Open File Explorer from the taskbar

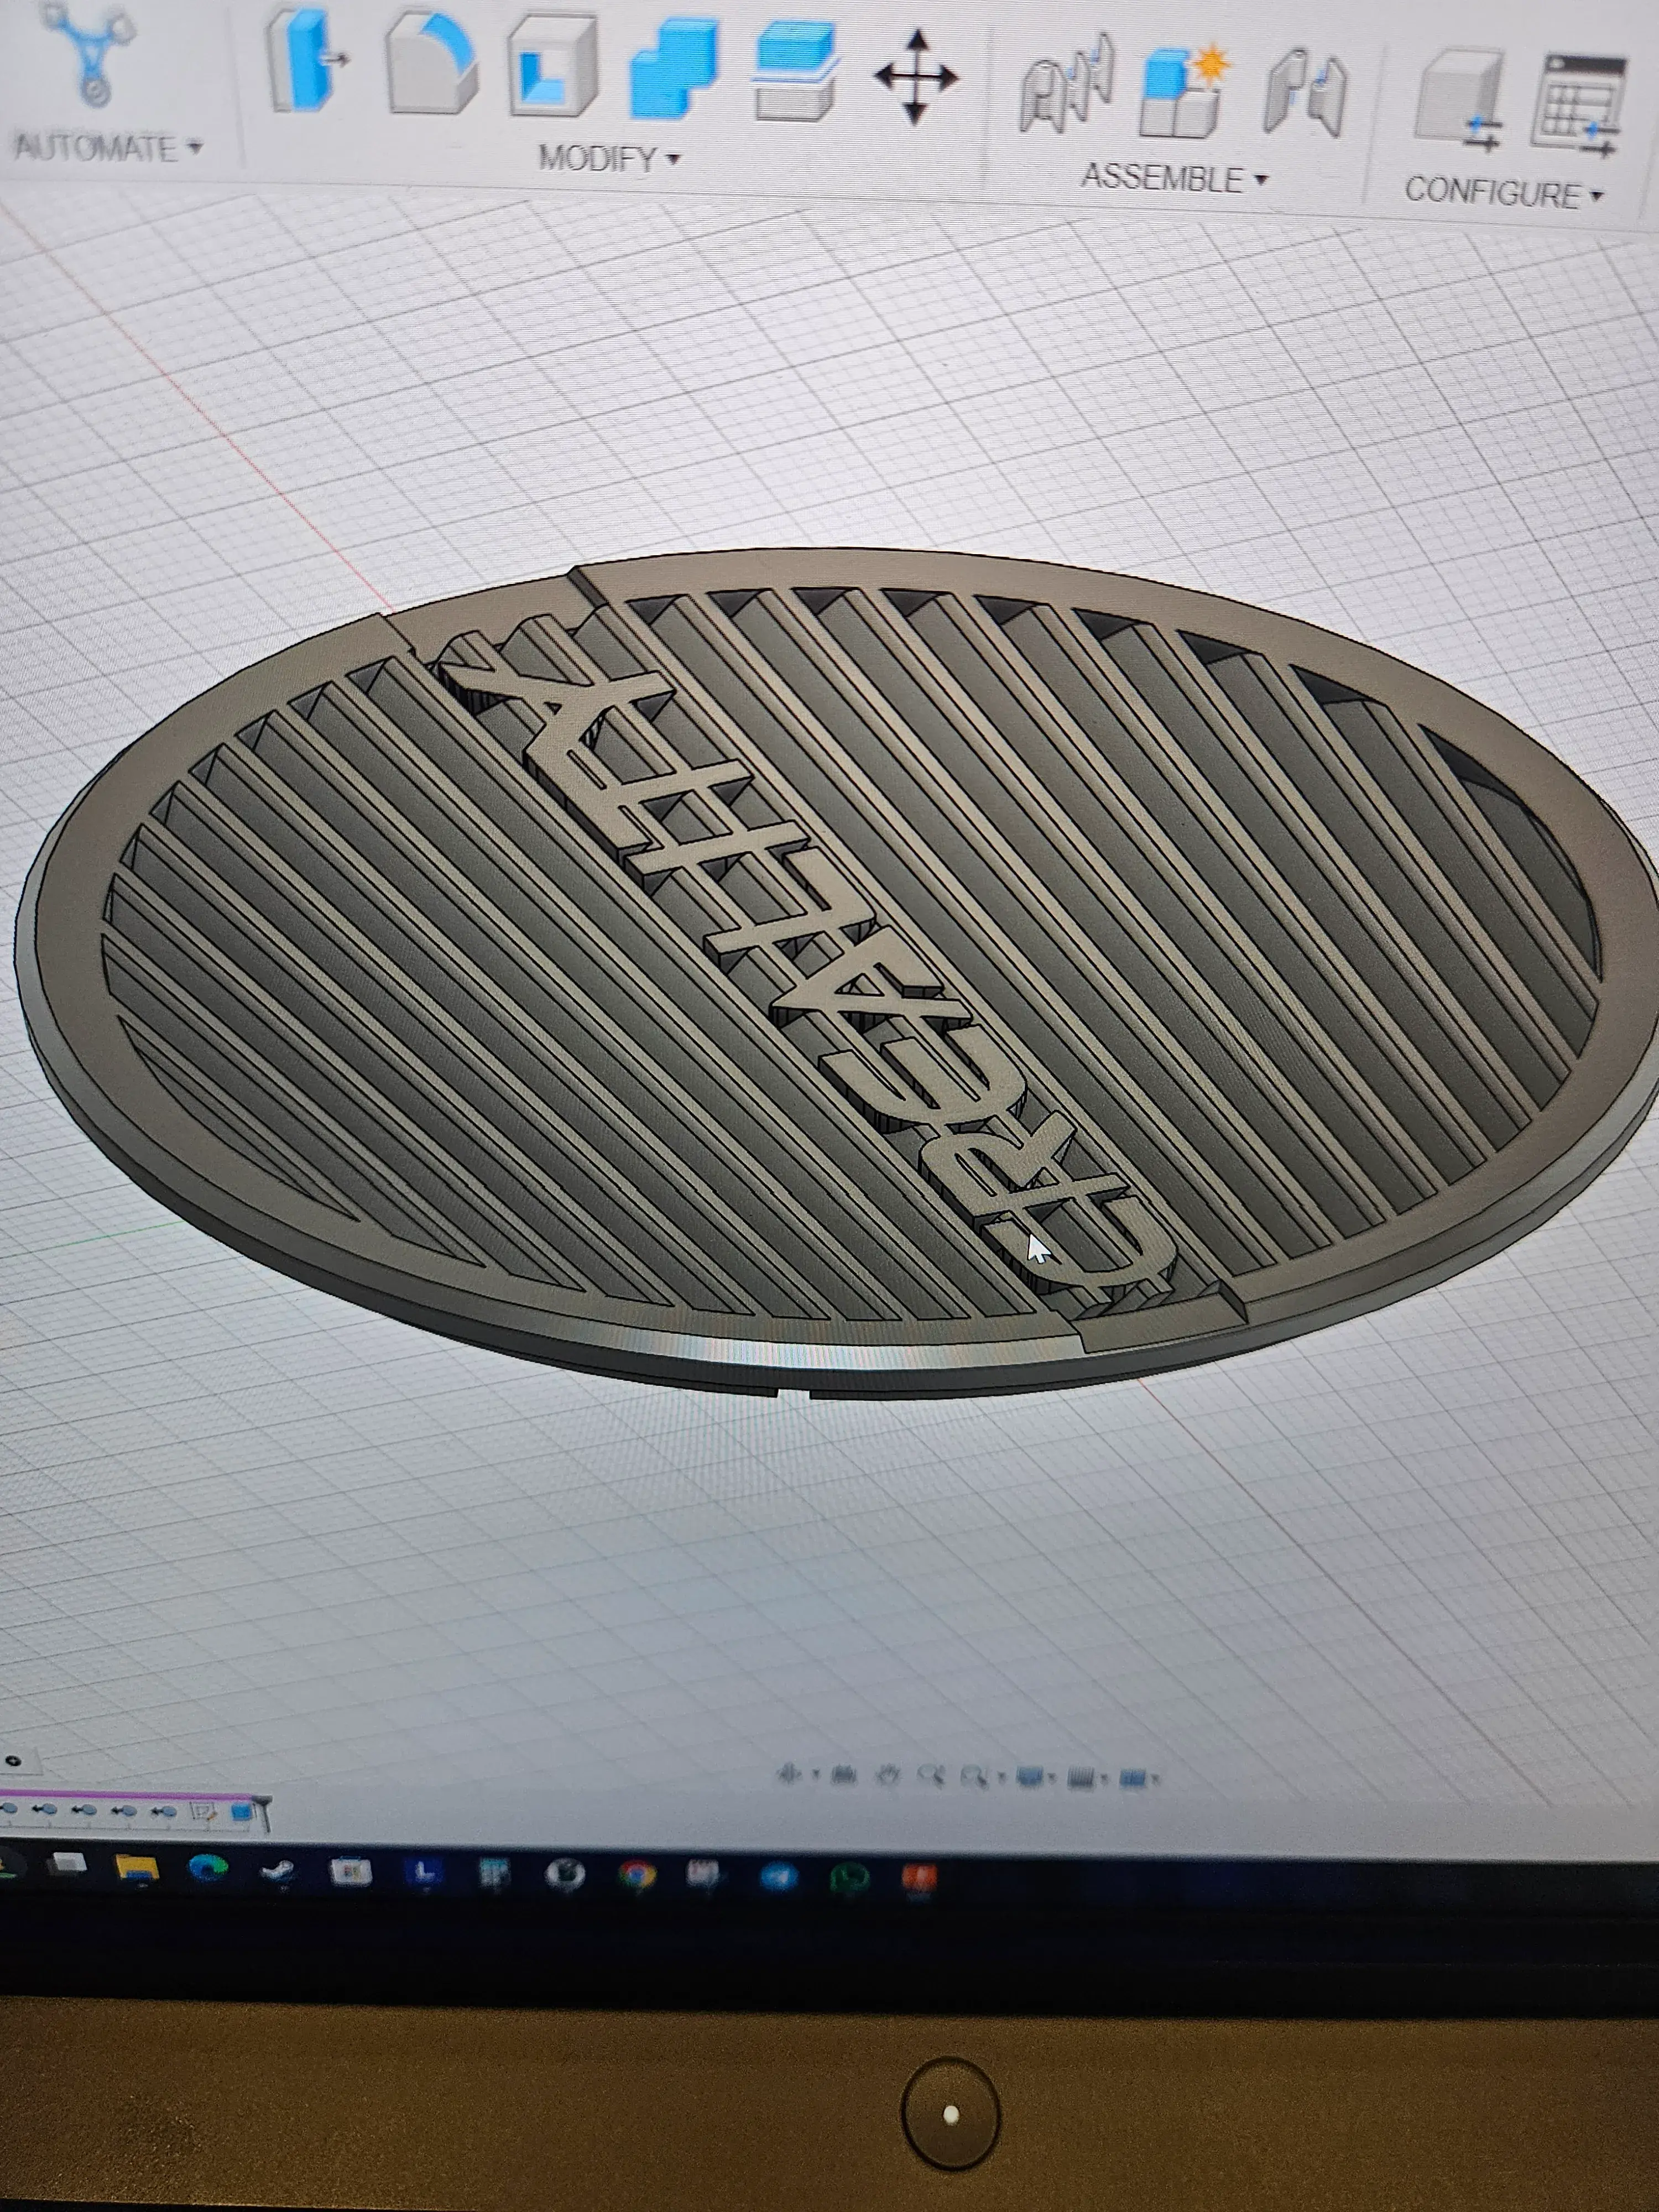[x=137, y=1868]
